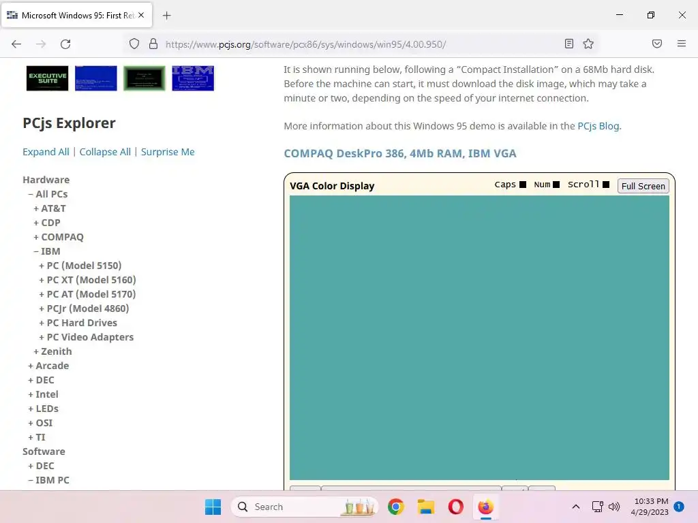The height and width of the screenshot is (523, 698).
Task: Open the tracking protection shield icon
Action: [x=134, y=44]
